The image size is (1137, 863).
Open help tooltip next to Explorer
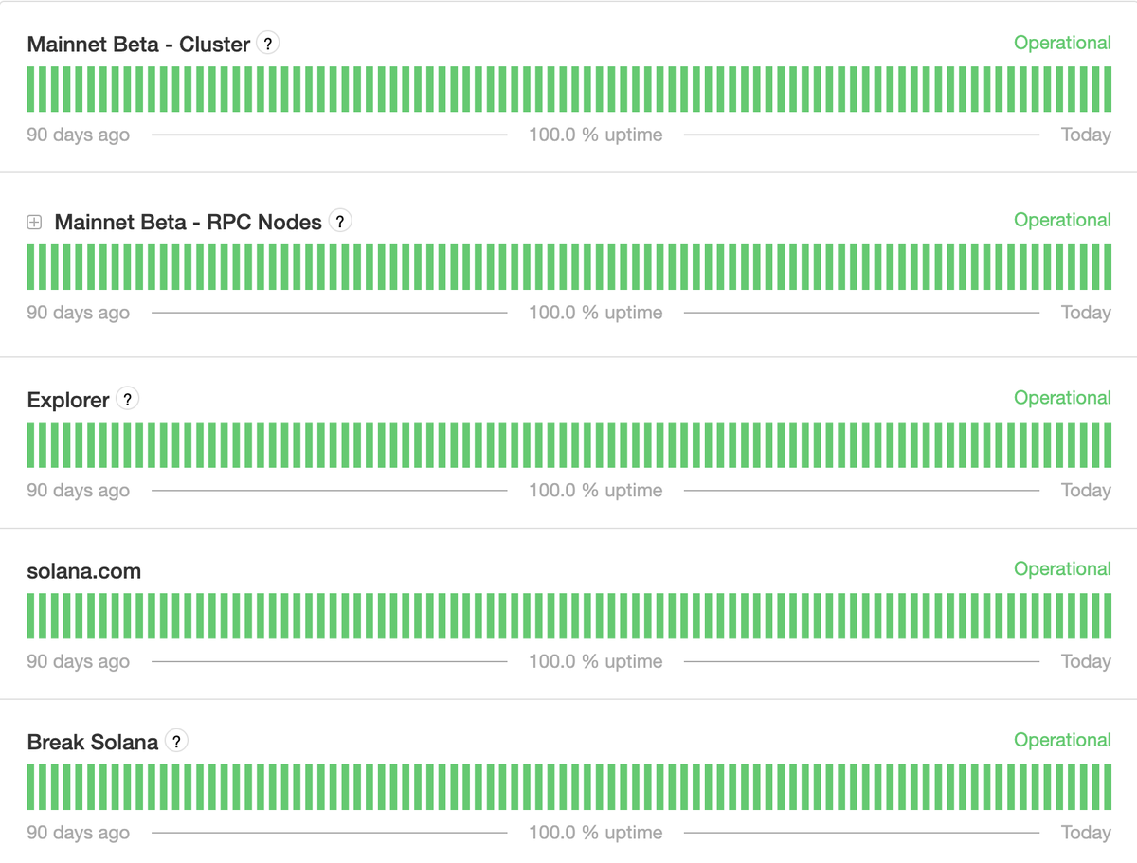pos(128,399)
